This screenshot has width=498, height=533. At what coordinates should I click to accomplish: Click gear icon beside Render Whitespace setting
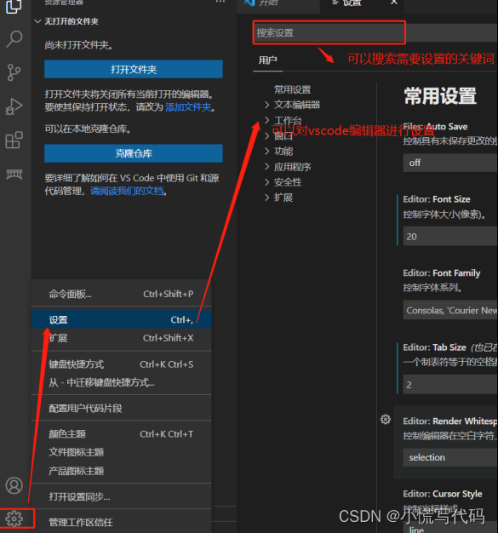[385, 420]
